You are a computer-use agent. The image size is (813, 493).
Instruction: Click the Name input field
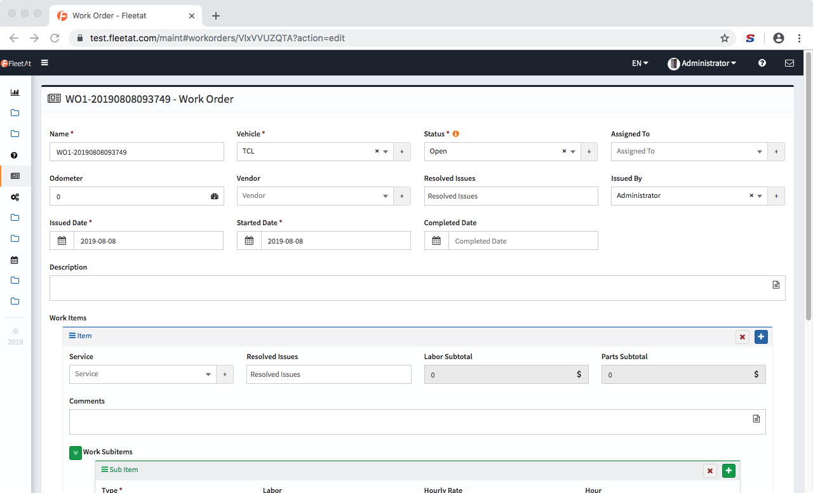[137, 152]
